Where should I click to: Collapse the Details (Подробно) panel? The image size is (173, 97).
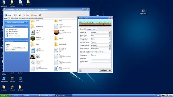coord(26,41)
